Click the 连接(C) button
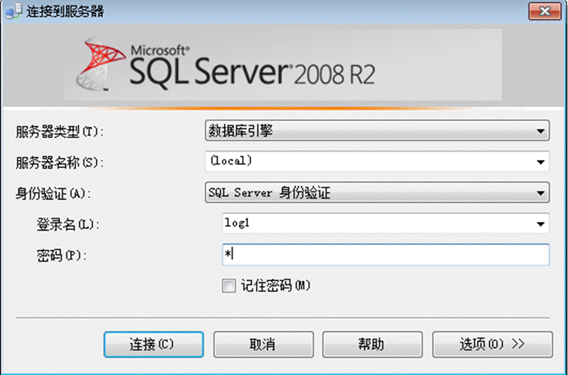 pyautogui.click(x=154, y=344)
